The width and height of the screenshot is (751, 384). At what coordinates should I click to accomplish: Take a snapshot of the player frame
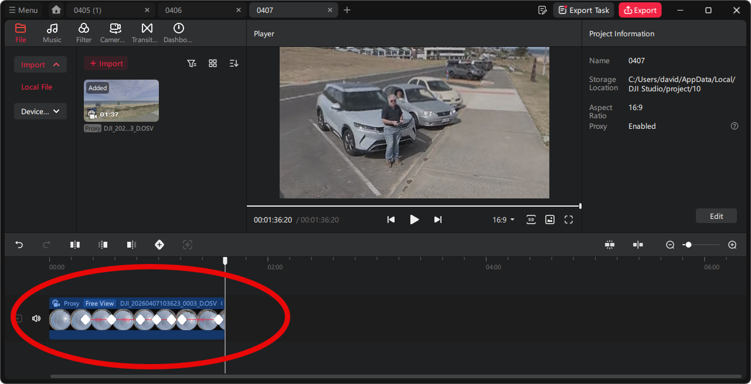[549, 220]
